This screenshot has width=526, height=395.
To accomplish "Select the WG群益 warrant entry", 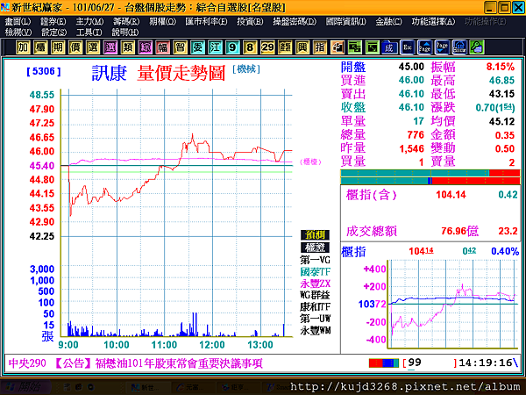I will tap(315, 295).
